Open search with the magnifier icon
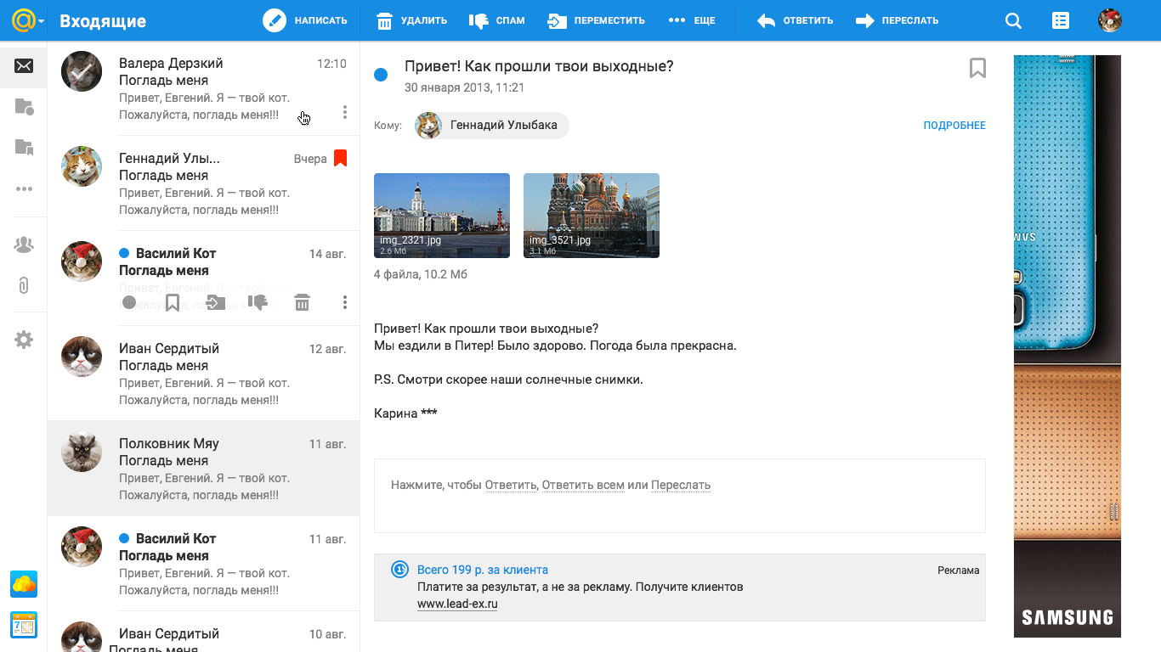The width and height of the screenshot is (1161, 652). click(x=1012, y=20)
